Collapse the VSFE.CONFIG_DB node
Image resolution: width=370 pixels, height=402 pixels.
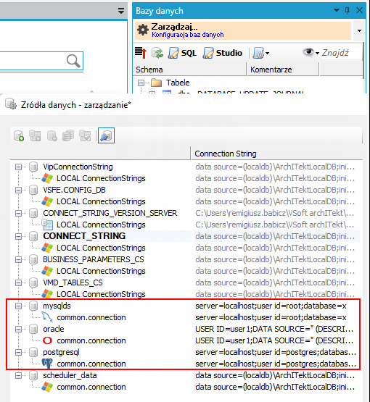pyautogui.click(x=18, y=190)
